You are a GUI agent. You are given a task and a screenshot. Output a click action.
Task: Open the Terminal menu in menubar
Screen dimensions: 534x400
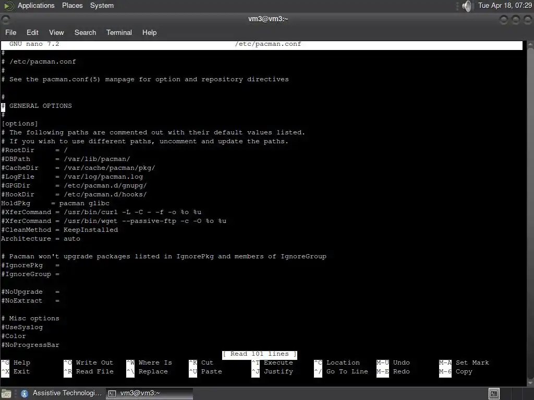pos(119,32)
